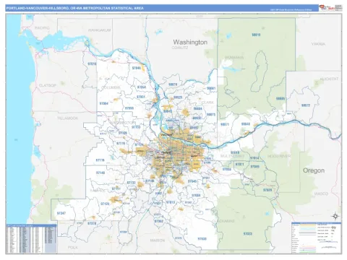Select the COLUMBIA county label

(111, 87)
